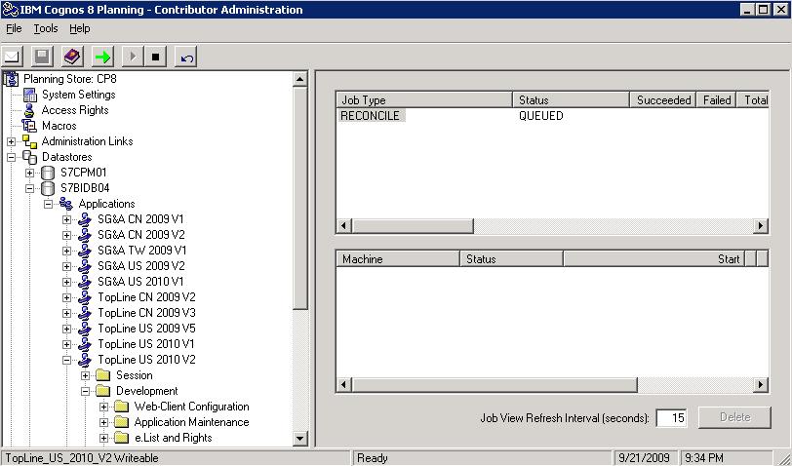Click the Machine column header
This screenshot has width=792, height=466.
(396, 259)
